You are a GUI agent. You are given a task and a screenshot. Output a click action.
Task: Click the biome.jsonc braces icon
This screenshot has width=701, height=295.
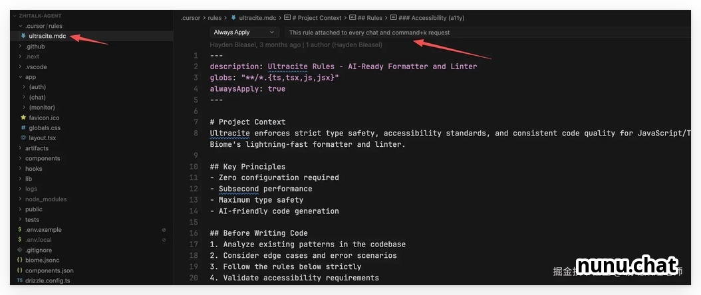(x=20, y=260)
